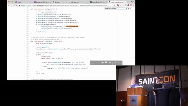Image resolution: width=188 pixels, height=106 pixels.
Task: Click the restful.Add(ws) line
Action: coord(41,32)
